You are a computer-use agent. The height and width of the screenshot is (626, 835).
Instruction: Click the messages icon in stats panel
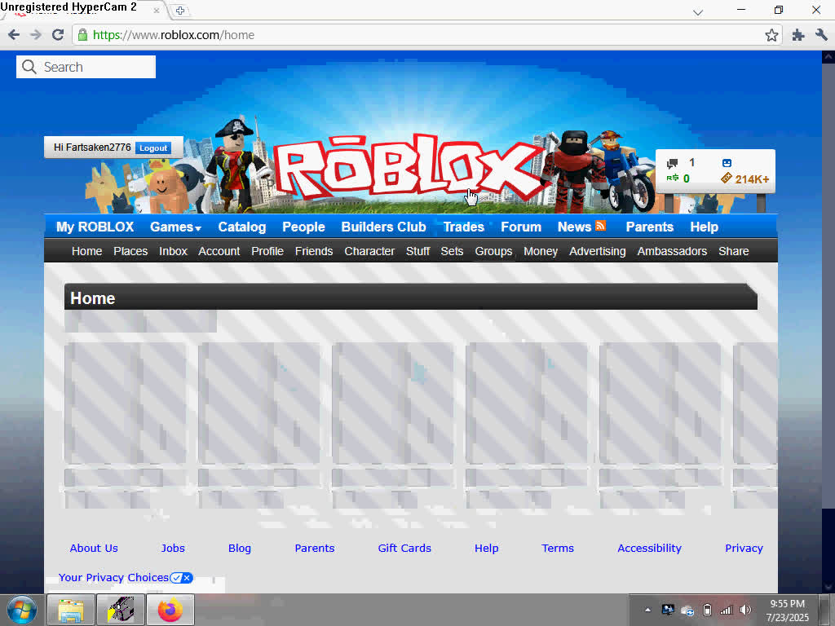click(x=673, y=163)
